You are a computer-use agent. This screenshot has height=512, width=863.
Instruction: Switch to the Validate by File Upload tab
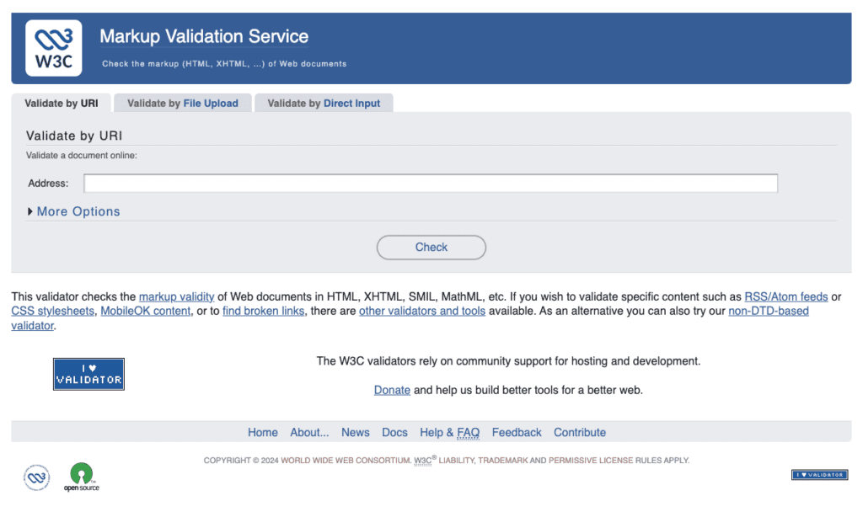(182, 103)
